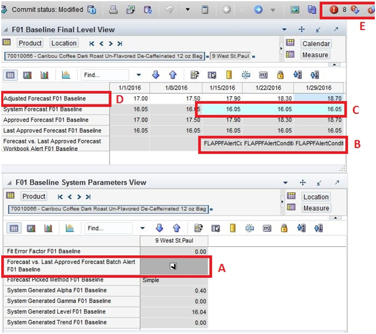Click the picture icon in top toolbar
The height and width of the screenshot is (334, 376).
(x=295, y=10)
